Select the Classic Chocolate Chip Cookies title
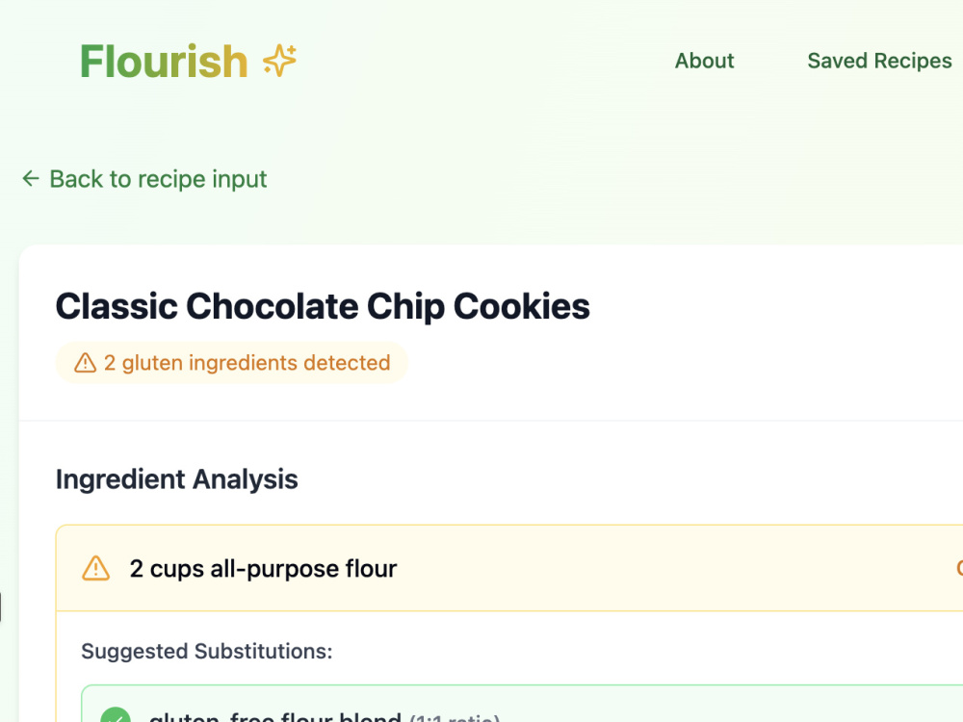Screen dimensions: 963x722 [323, 306]
